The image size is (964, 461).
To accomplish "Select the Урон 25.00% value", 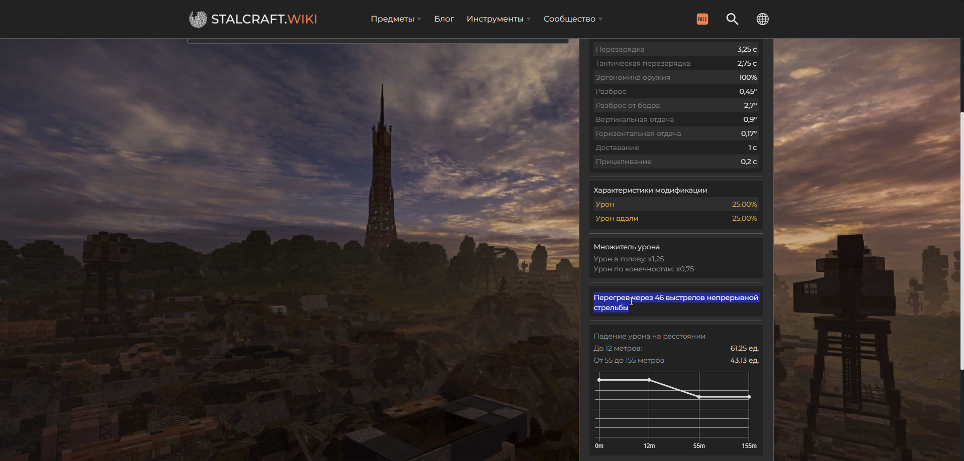I will tap(744, 204).
